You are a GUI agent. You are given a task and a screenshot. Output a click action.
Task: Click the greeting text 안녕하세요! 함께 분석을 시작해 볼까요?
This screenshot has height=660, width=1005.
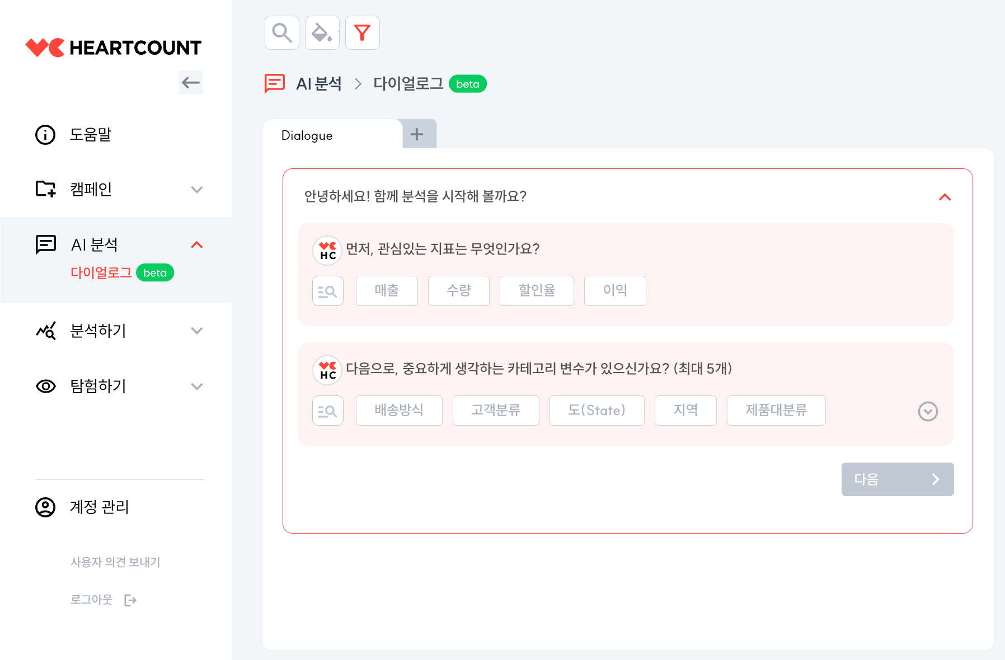click(x=415, y=196)
